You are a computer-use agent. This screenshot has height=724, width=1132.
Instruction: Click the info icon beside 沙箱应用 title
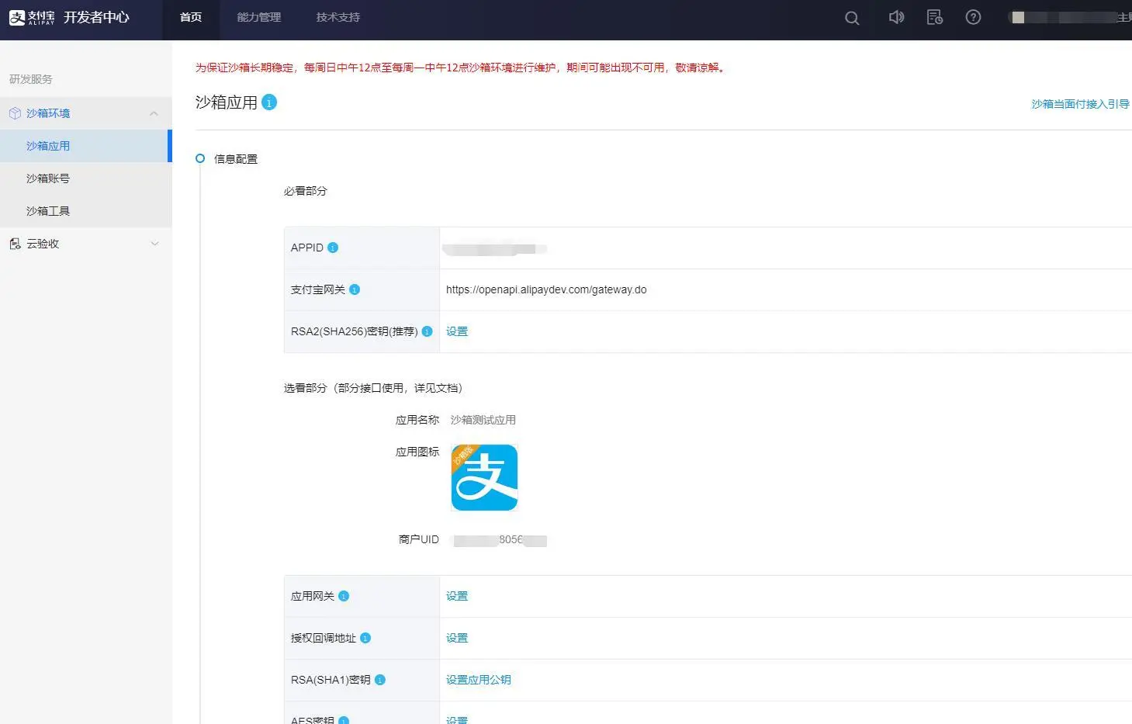[x=269, y=102]
